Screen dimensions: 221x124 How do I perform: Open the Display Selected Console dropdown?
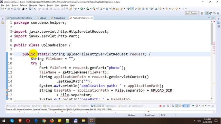click(x=200, y=106)
